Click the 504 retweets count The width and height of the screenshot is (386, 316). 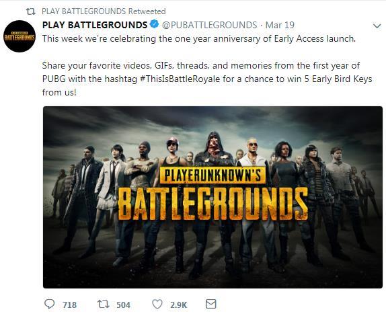click(123, 305)
